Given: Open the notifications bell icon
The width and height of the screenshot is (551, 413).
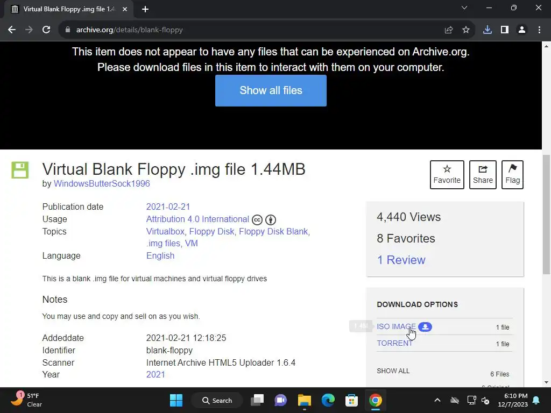Looking at the screenshot, I should coord(536,400).
